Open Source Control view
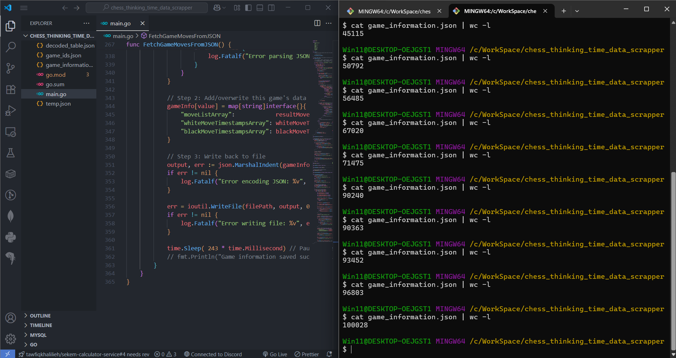The image size is (676, 358). [11, 68]
